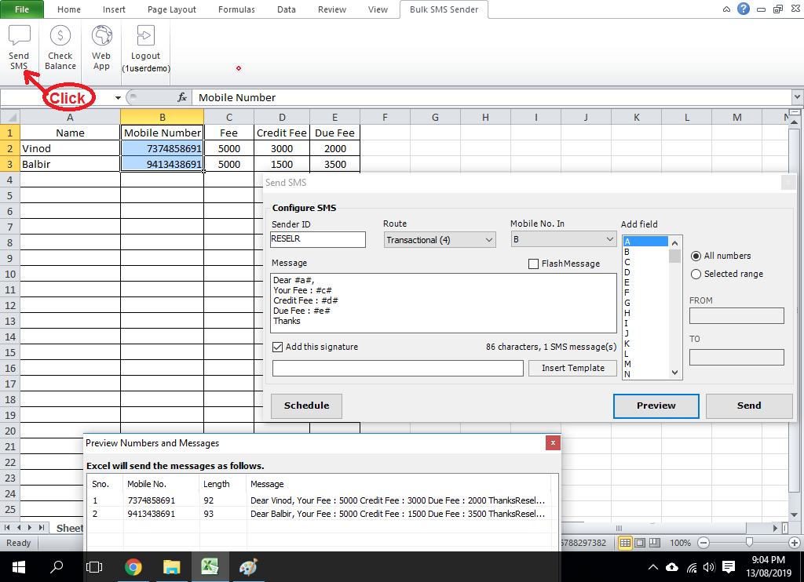Select cell containing Vinod
Image resolution: width=804 pixels, height=582 pixels.
click(x=70, y=148)
